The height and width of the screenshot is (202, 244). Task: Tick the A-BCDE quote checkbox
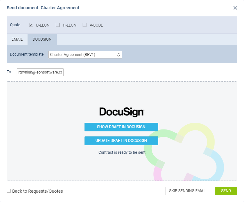coord(85,25)
